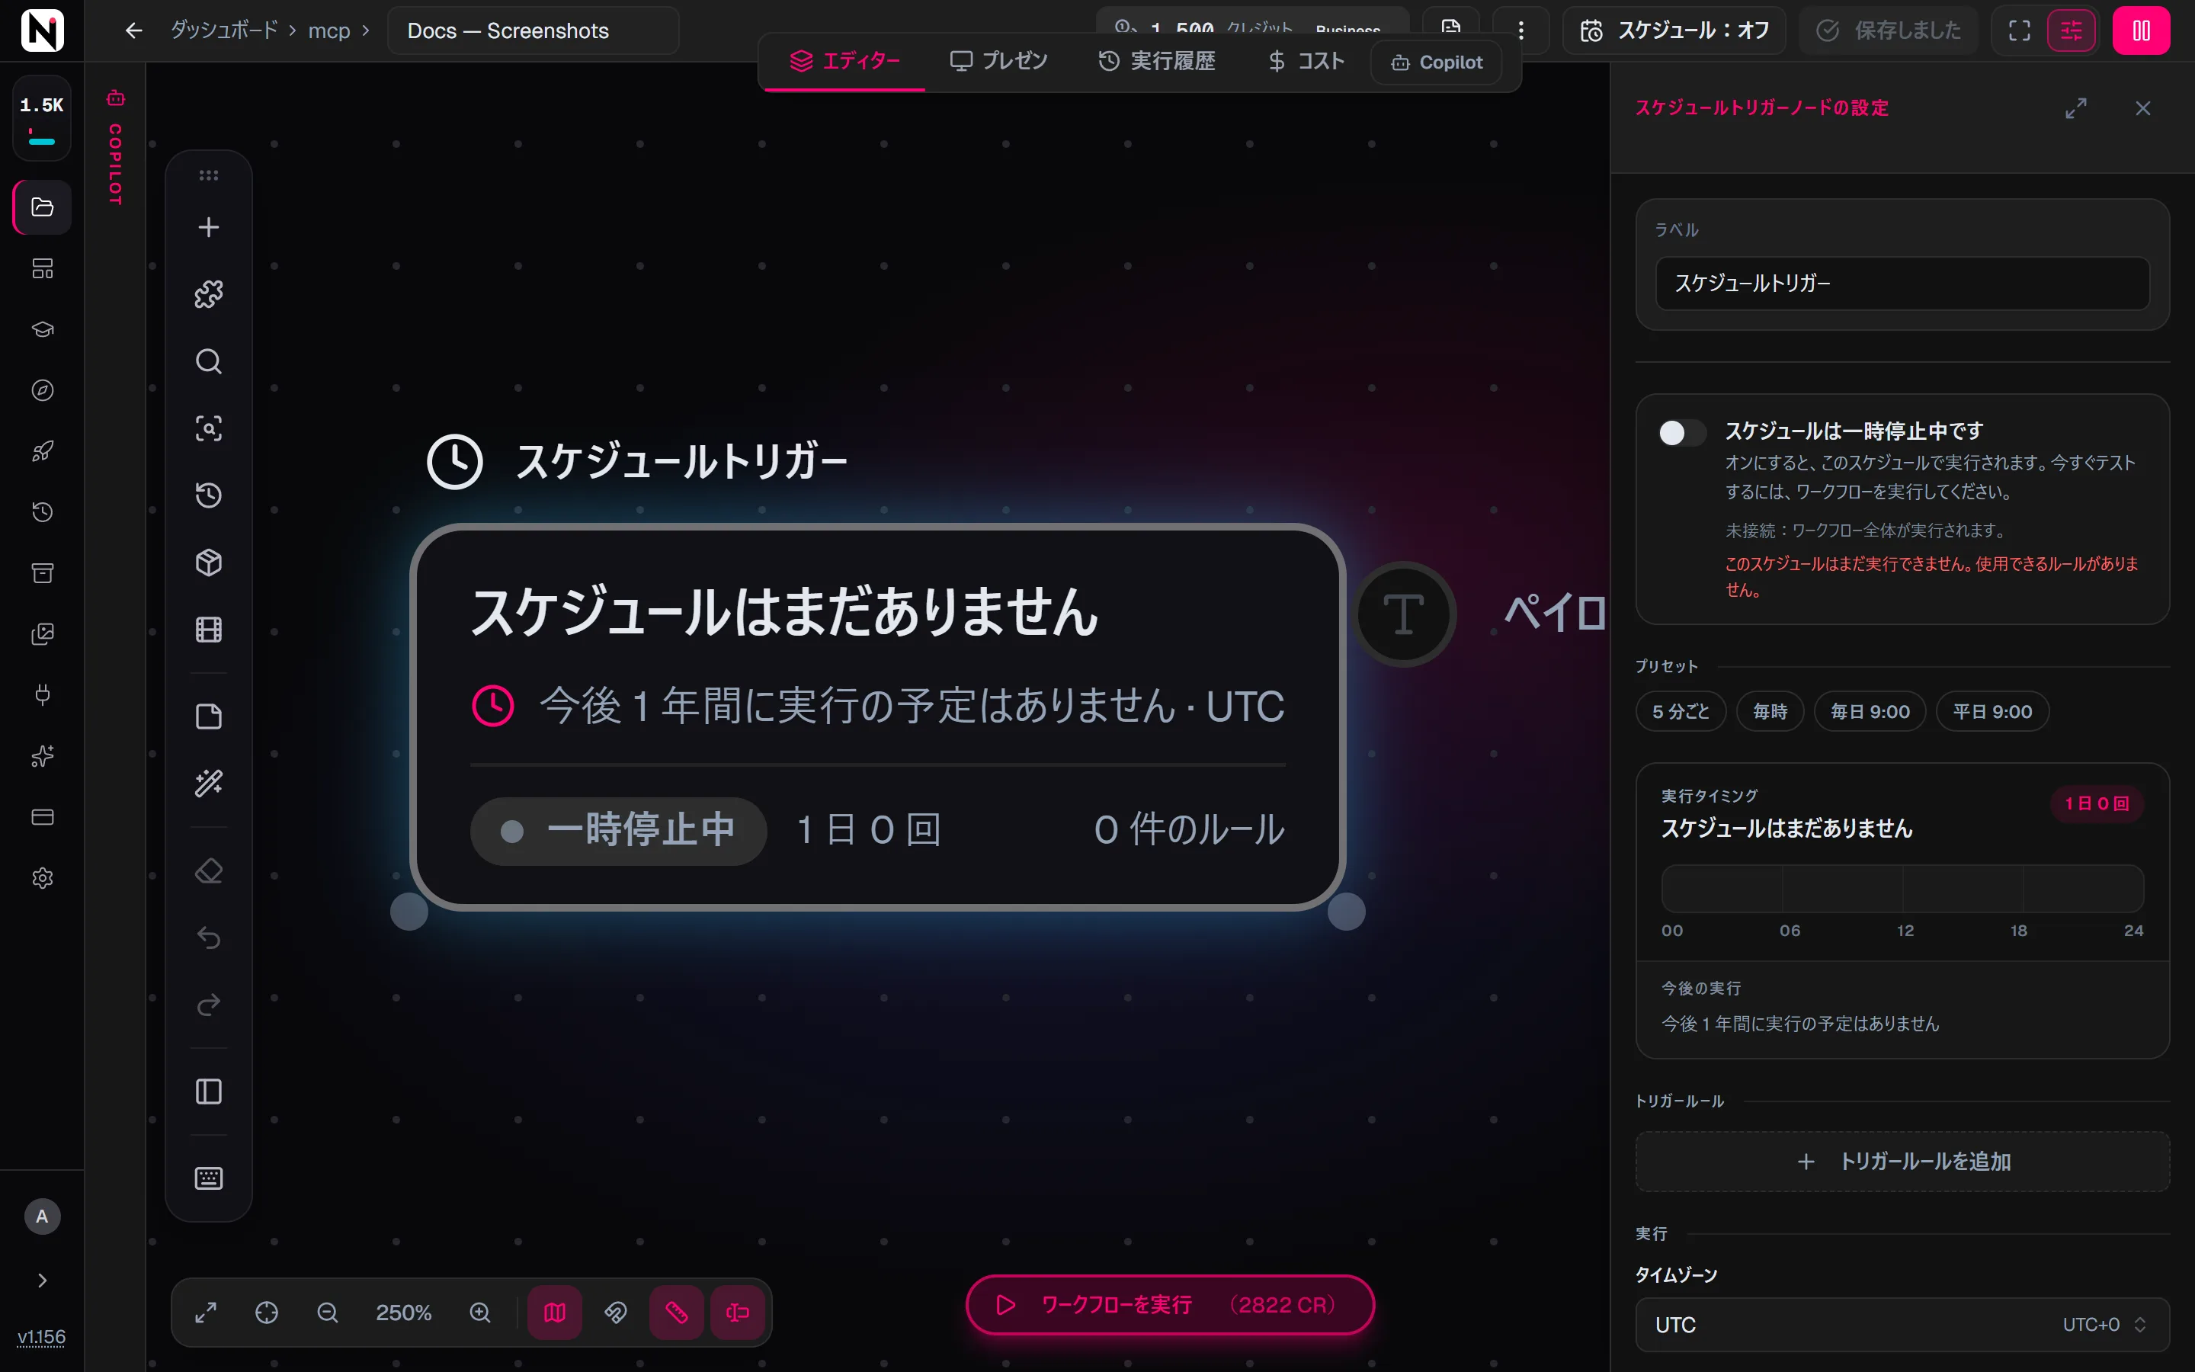The height and width of the screenshot is (1372, 2195).
Task: Click the fit-to-screen expand icon in zoom bar
Action: pos(206,1312)
